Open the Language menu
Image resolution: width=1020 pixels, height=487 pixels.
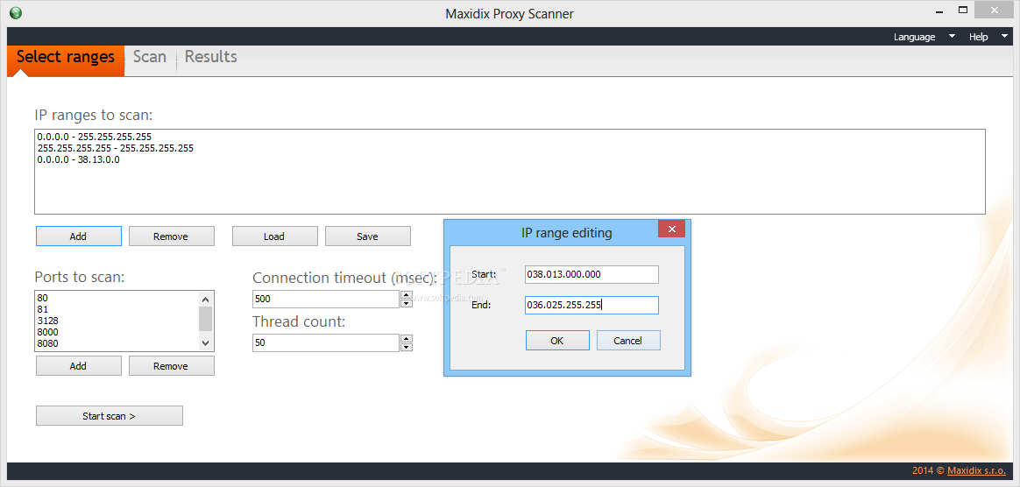point(914,37)
